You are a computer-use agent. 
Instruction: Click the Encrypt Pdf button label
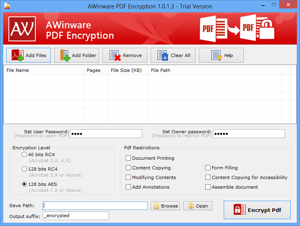264,210
